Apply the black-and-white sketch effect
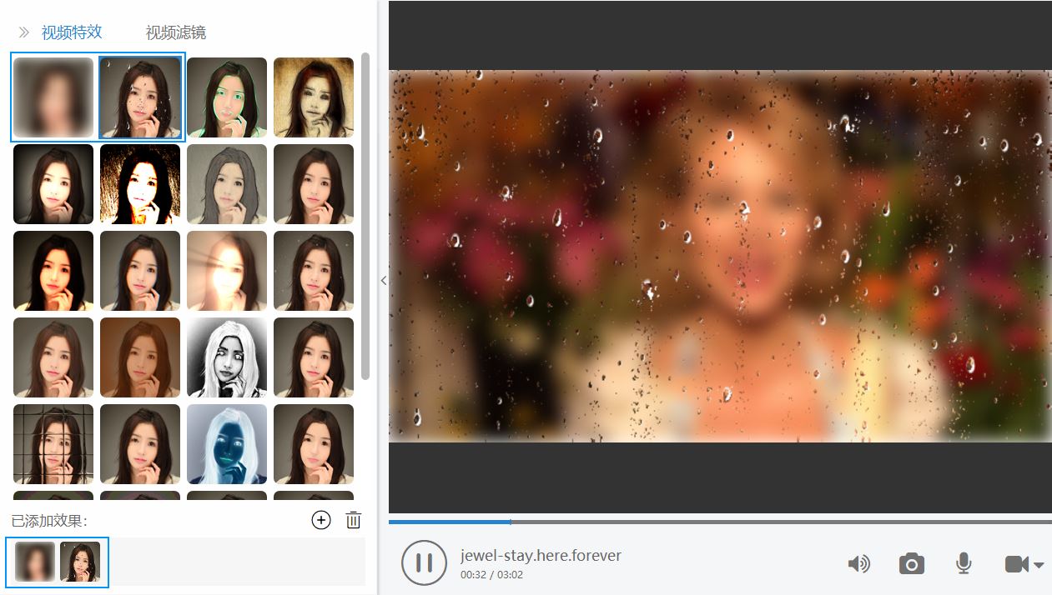Viewport: 1052px width, 595px height. (x=227, y=357)
